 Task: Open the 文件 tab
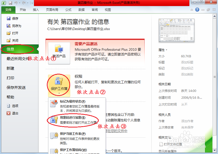tap(8, 10)
